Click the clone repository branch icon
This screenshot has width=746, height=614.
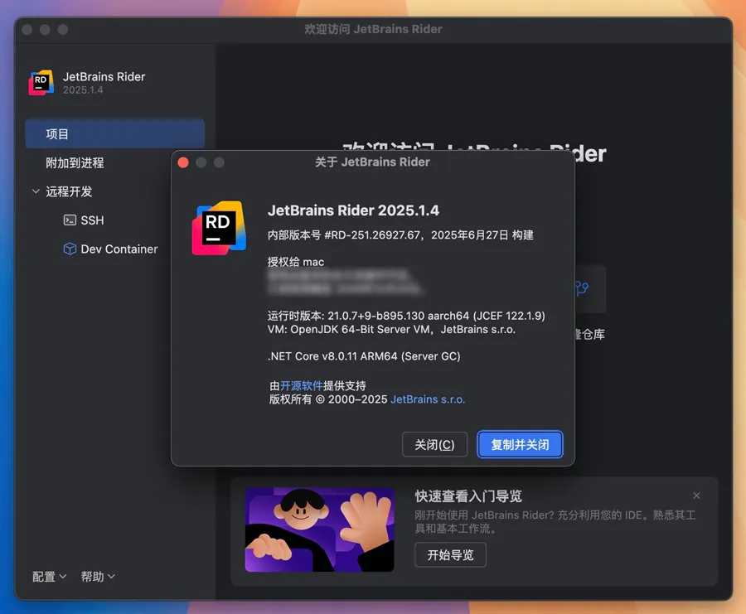pyautogui.click(x=581, y=288)
